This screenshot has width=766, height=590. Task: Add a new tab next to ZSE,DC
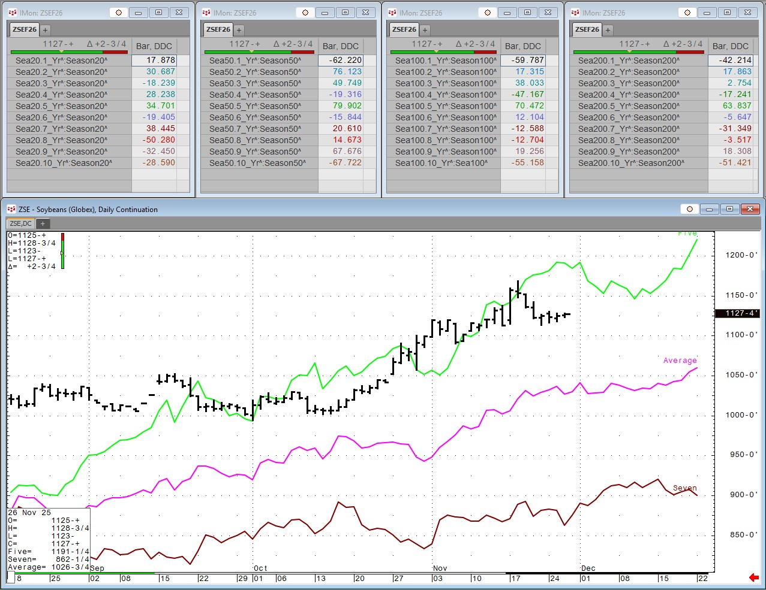[43, 223]
